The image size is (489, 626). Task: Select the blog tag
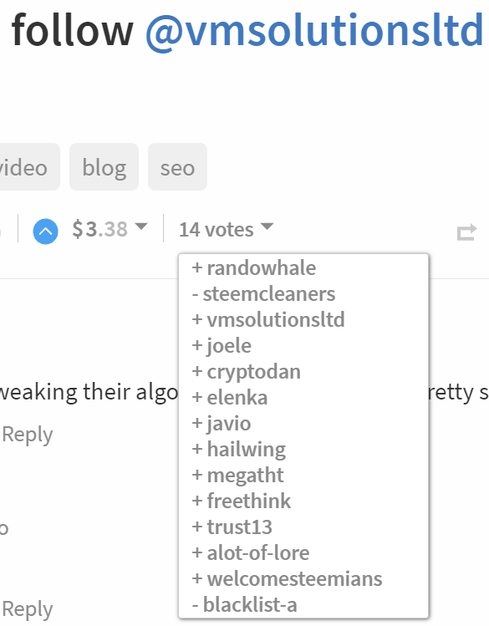tap(104, 167)
